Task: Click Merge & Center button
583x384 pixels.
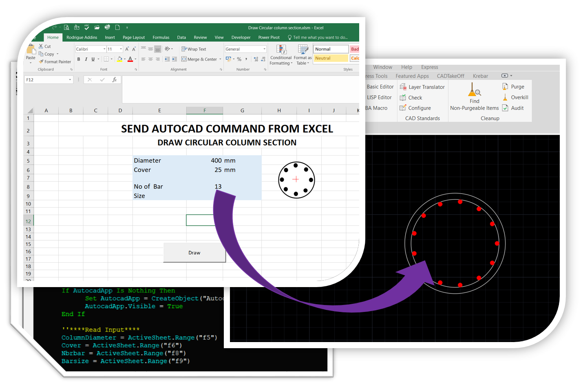Action: (199, 59)
